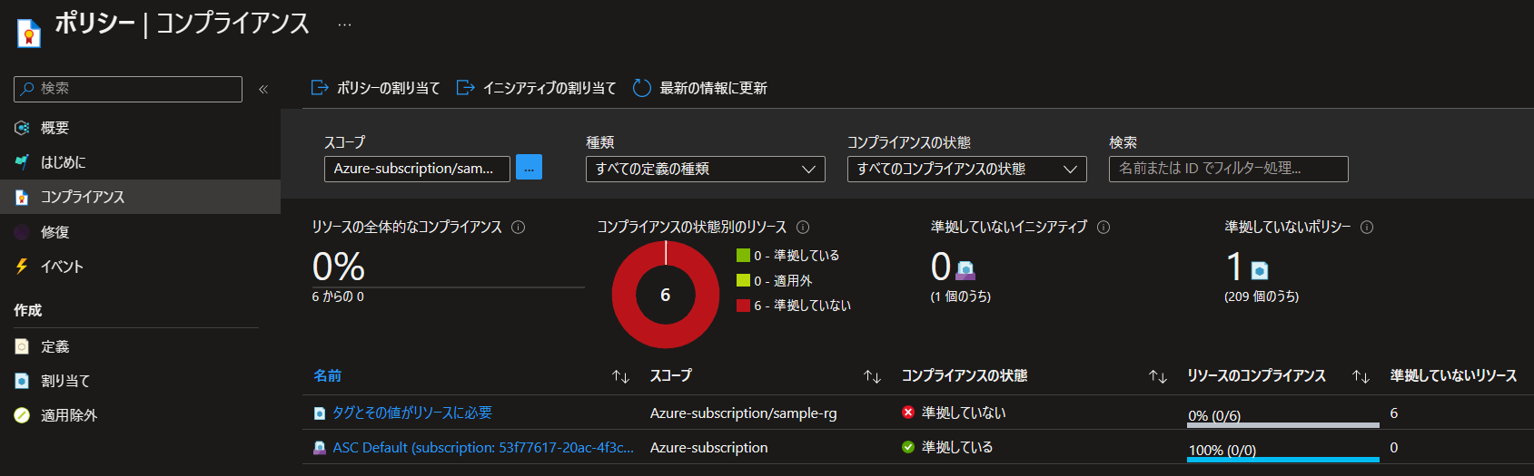
Task: Click the イベント lightning icon
Action: [x=22, y=267]
